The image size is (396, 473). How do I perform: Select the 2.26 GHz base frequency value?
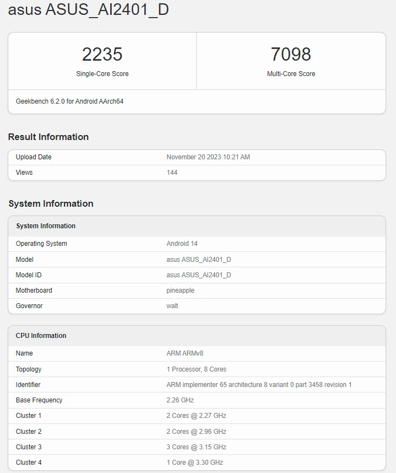click(180, 400)
